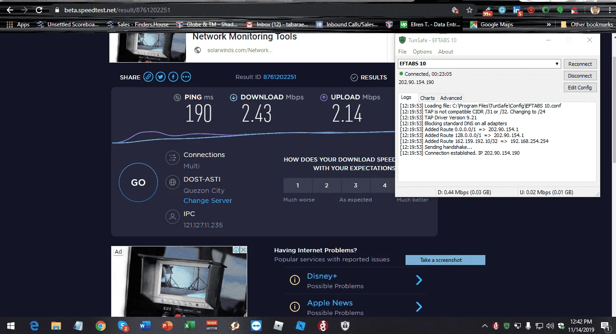Expand the Apple News possible problems entry
The width and height of the screenshot is (616, 334).
click(x=419, y=307)
